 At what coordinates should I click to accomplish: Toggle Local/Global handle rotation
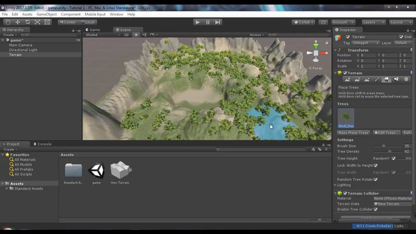(87, 22)
